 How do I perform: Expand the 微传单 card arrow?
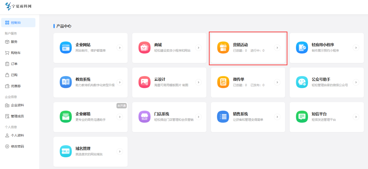pyautogui.click(x=277, y=82)
